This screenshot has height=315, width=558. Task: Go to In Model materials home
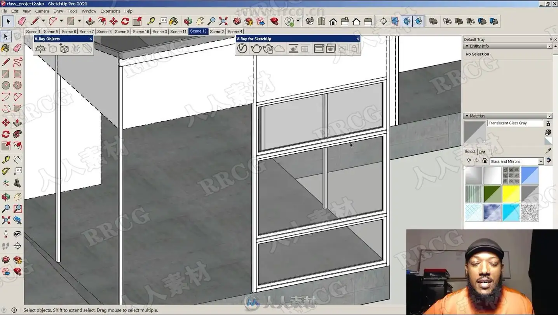485,161
